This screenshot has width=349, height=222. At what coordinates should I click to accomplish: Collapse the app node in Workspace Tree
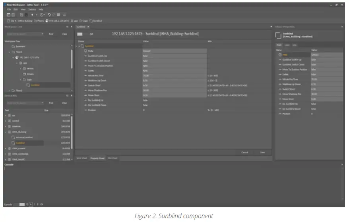[17, 63]
